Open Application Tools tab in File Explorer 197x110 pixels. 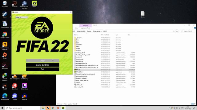[x=86, y=28]
